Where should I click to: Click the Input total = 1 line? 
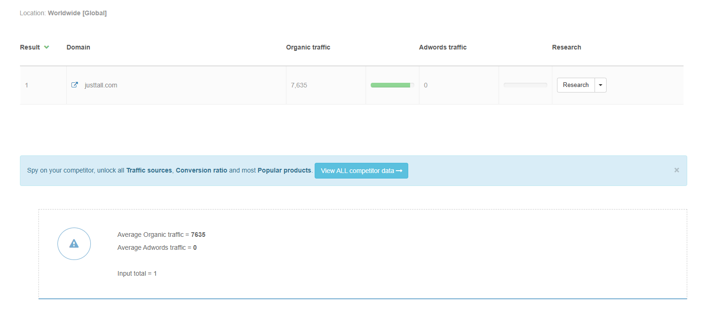(x=137, y=273)
